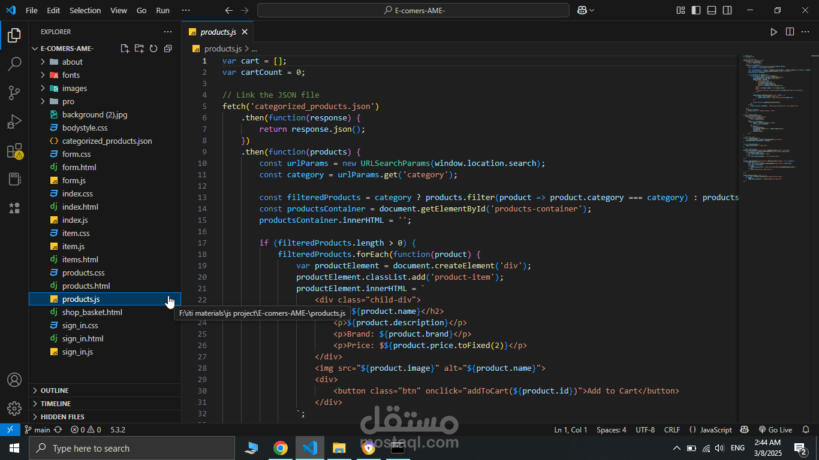The width and height of the screenshot is (819, 460).
Task: Close the products.js editor tab
Action: pos(244,32)
